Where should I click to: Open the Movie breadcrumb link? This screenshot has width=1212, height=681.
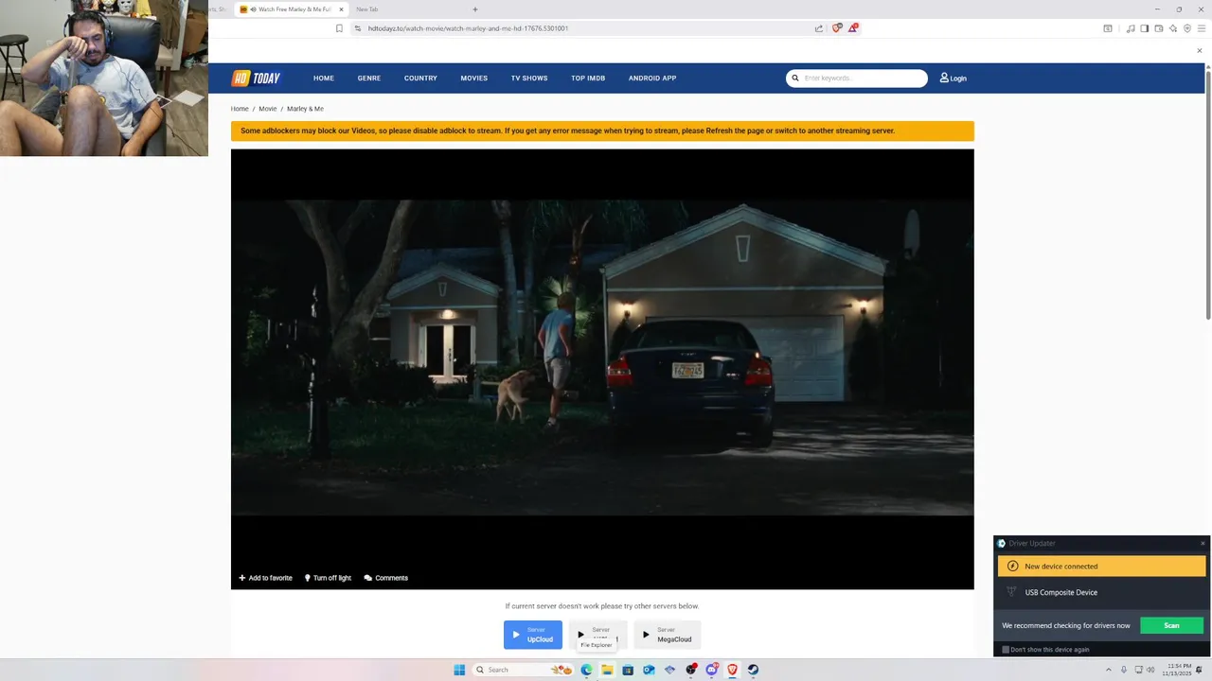268,109
